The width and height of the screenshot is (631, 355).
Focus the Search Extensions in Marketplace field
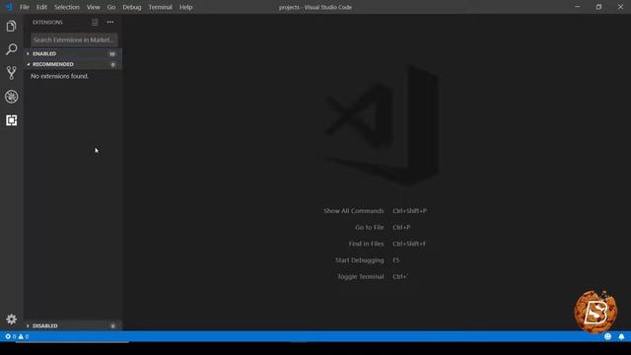click(x=75, y=39)
